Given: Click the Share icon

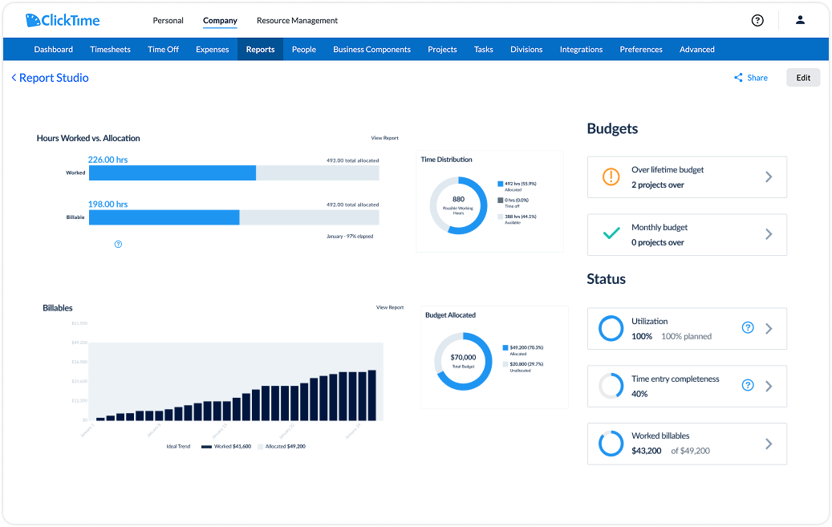Looking at the screenshot, I should [738, 78].
